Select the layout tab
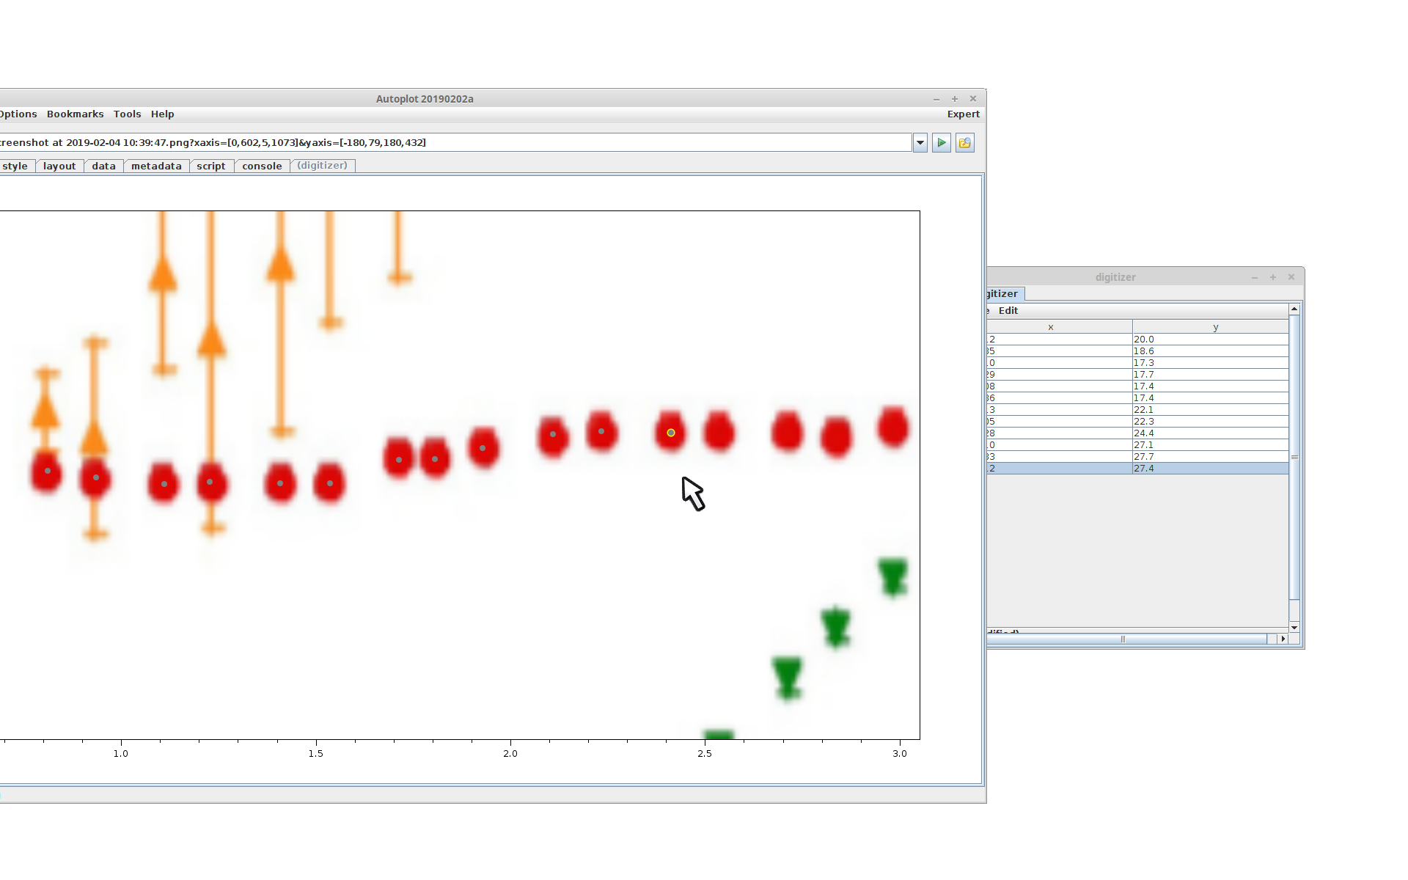1408x880 pixels. [x=59, y=166]
